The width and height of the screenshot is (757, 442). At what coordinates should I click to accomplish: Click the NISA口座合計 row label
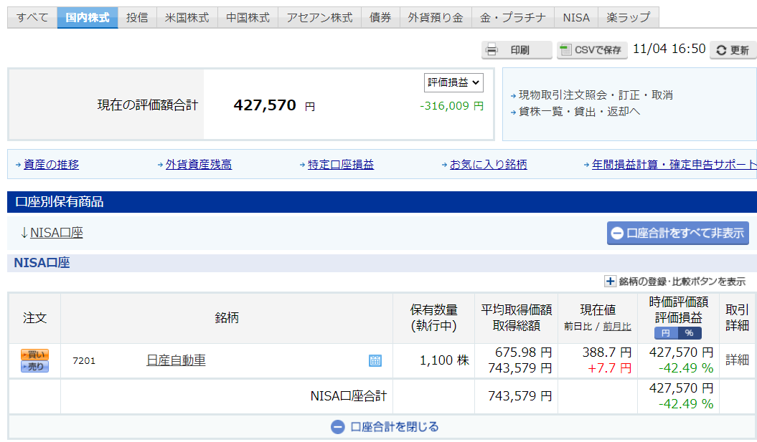[x=348, y=395]
